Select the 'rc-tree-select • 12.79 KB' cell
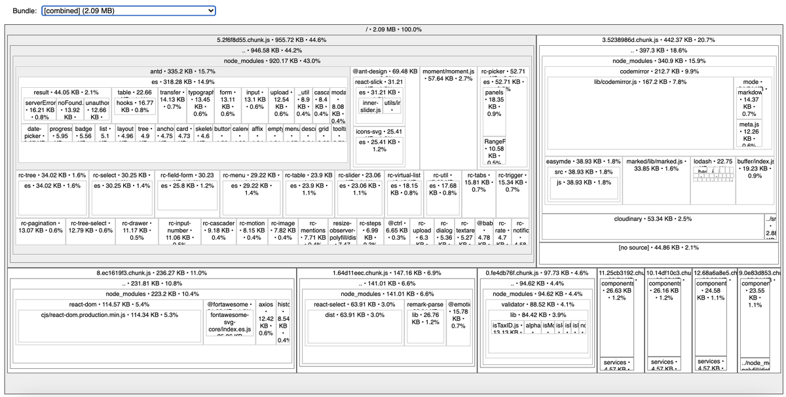The image size is (786, 397). tap(90, 231)
